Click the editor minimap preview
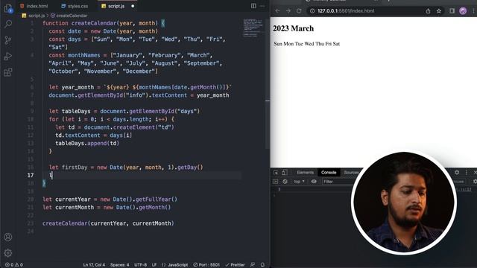 point(253,28)
